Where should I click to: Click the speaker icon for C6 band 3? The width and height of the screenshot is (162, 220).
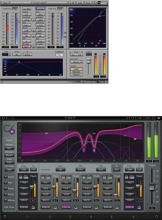(76, 207)
